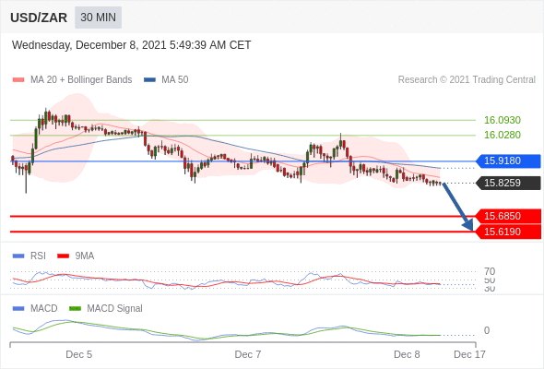Click the 15.6190 red support price tag
Viewport: 544px width, 369px height.
[508, 232]
